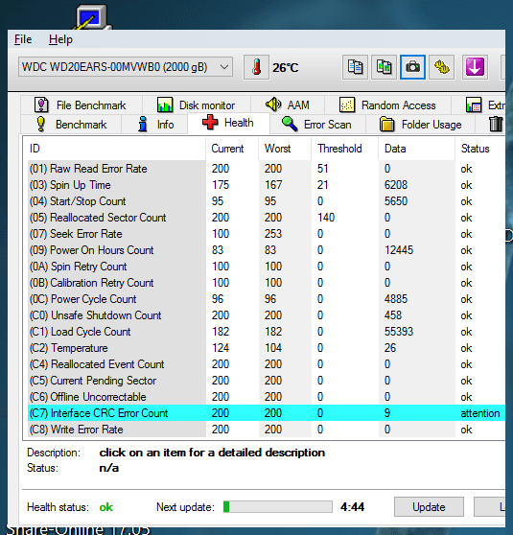Click the File Benchmark document icon
513x535 pixels.
[41, 105]
